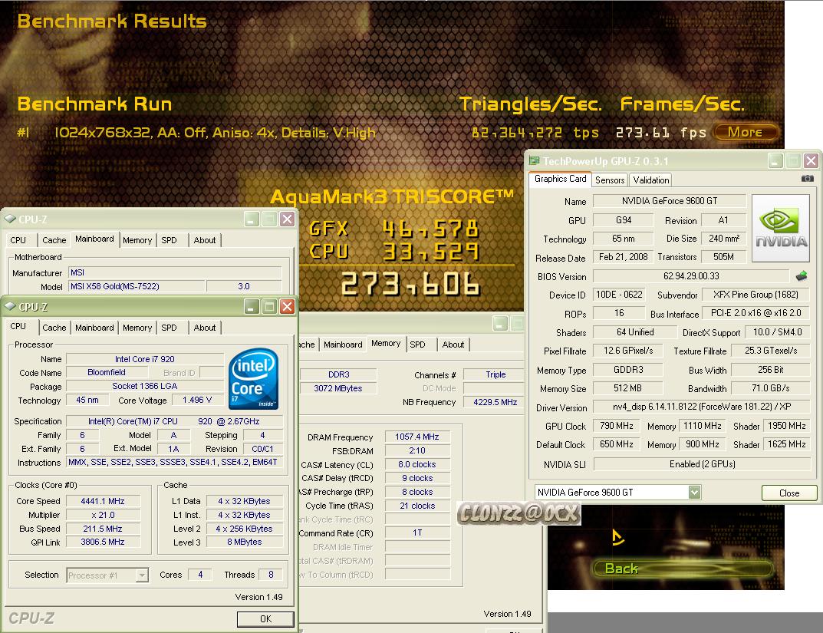Select the CPU tab in Mainboard CPU-Z window
This screenshot has width=823, height=633.
coord(18,240)
